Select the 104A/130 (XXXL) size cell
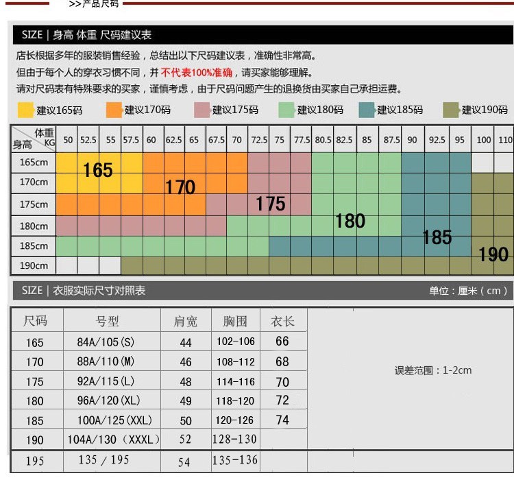This screenshot has height=480, width=514. 113,440
